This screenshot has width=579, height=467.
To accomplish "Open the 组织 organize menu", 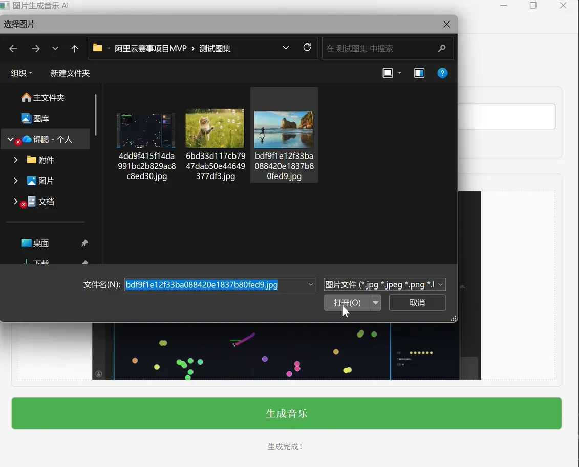I will pyautogui.click(x=21, y=73).
